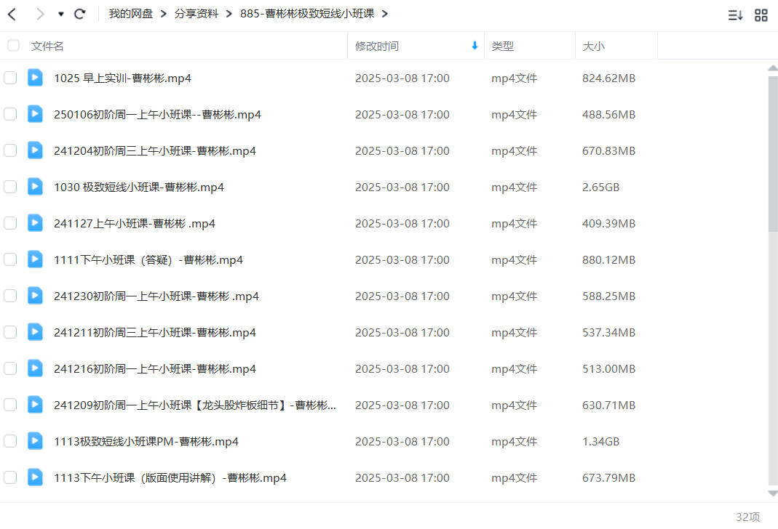
Task: Click video icon of 241216初阶周一 file
Action: [x=35, y=368]
